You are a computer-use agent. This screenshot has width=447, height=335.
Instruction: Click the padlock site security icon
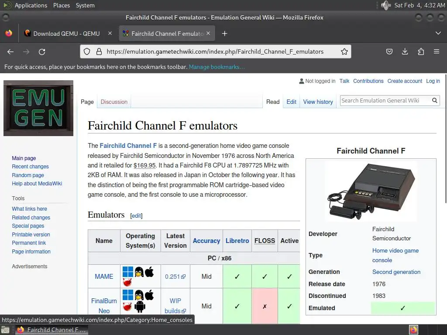point(99,51)
